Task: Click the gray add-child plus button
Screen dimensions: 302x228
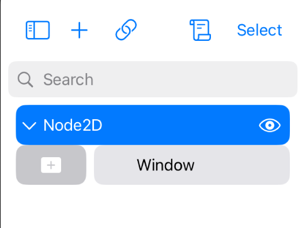Action: click(51, 165)
